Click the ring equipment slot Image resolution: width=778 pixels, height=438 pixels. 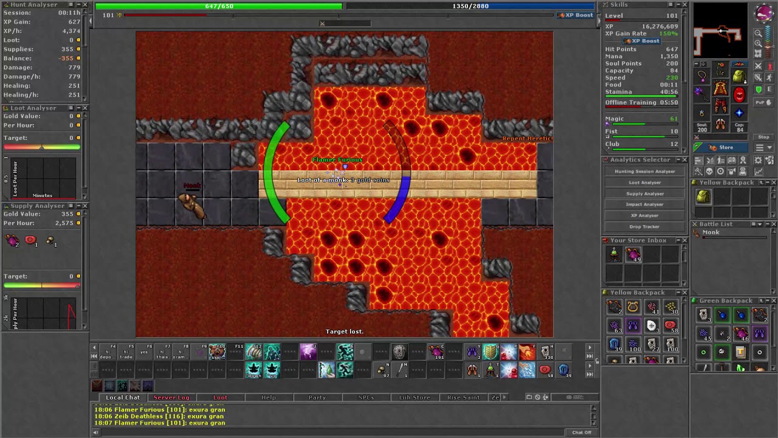coord(702,113)
